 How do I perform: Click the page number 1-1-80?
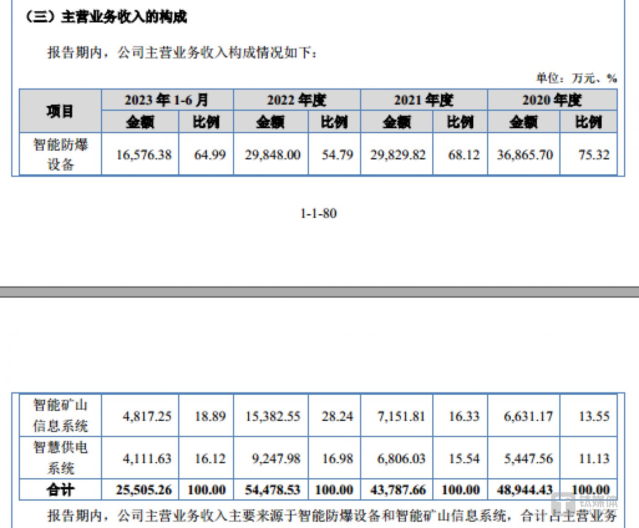[319, 213]
